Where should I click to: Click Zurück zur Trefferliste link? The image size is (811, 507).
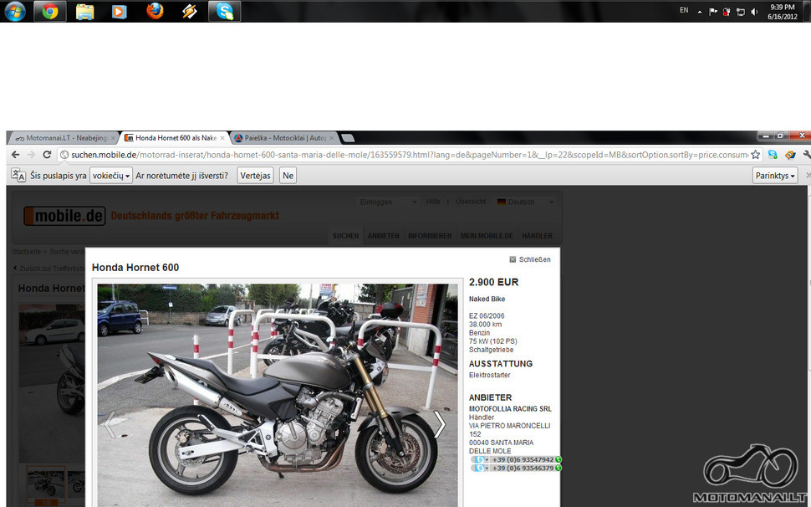49,268
